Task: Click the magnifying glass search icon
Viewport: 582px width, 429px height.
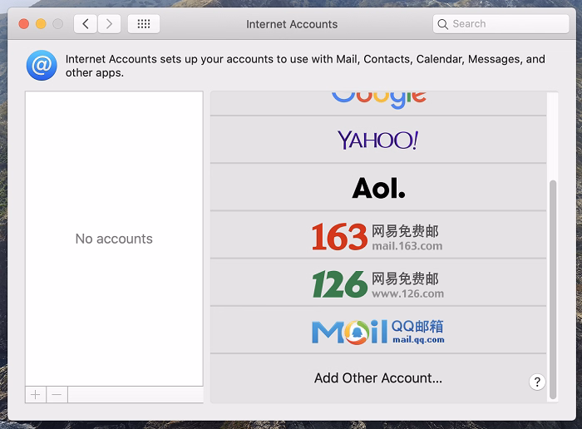Action: tap(442, 24)
